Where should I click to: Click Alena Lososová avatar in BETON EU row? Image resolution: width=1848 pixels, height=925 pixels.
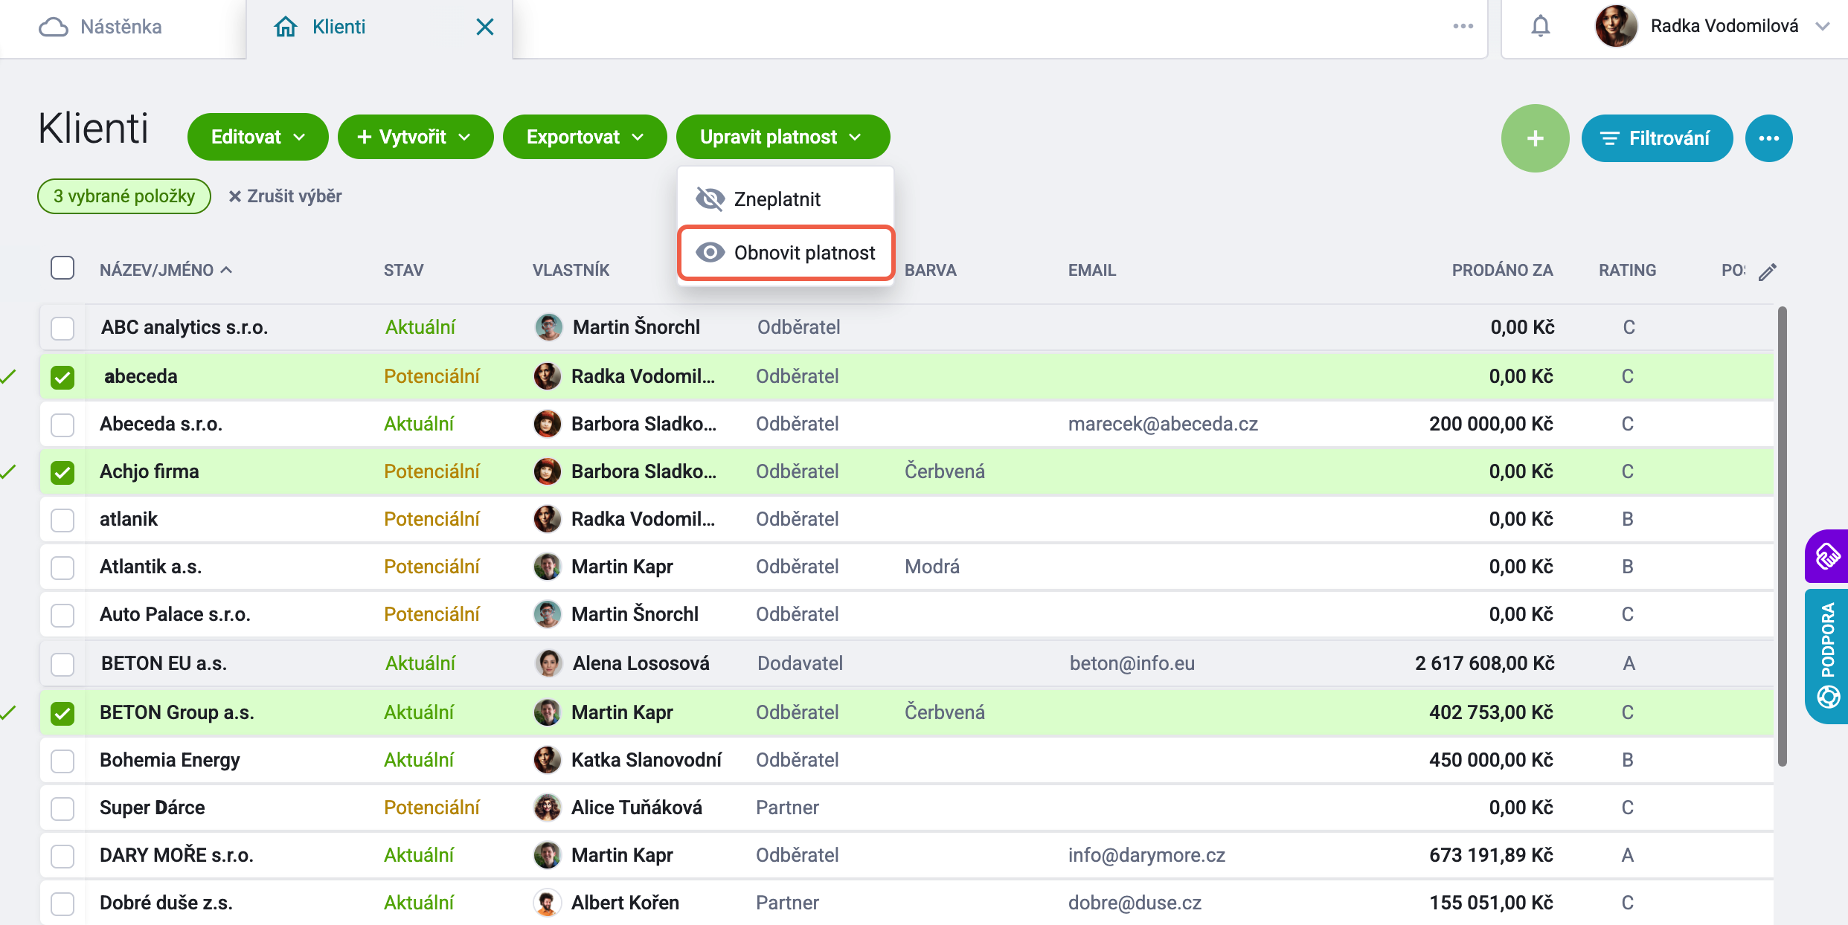[549, 663]
